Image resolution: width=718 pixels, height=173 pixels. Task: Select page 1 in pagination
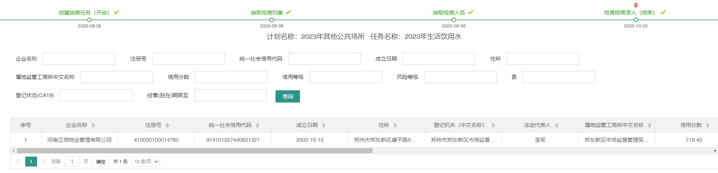(x=31, y=162)
